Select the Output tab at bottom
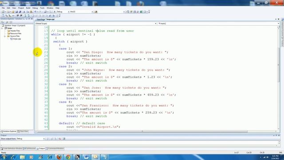This screenshot has height=160, width=284. [x=41, y=148]
